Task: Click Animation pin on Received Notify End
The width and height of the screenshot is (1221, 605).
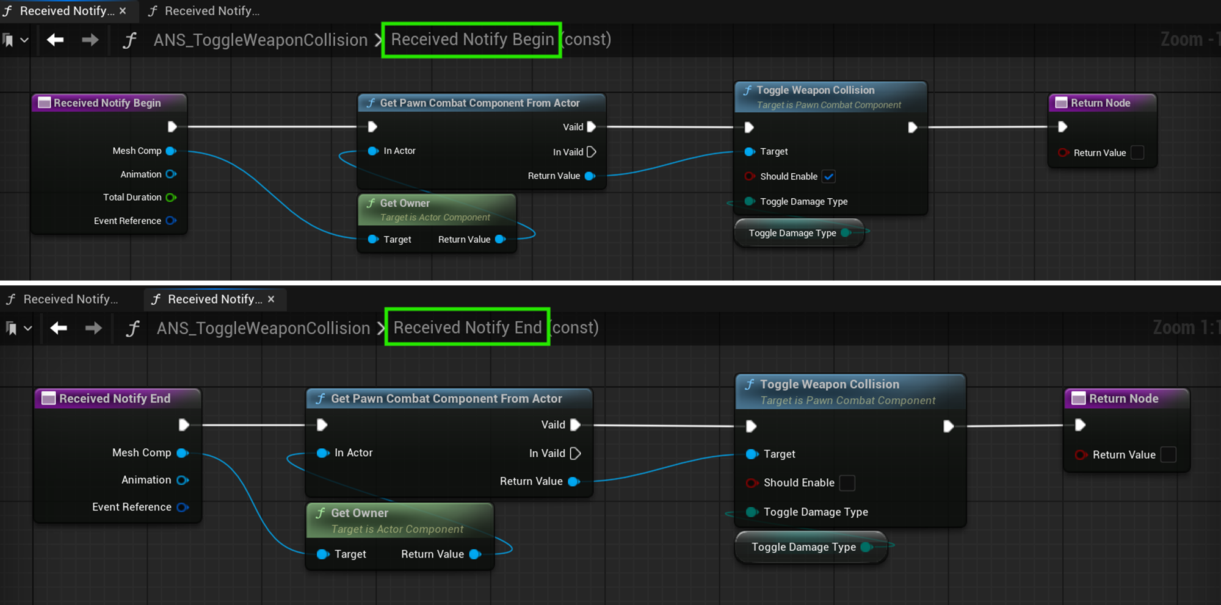Action: 183,480
